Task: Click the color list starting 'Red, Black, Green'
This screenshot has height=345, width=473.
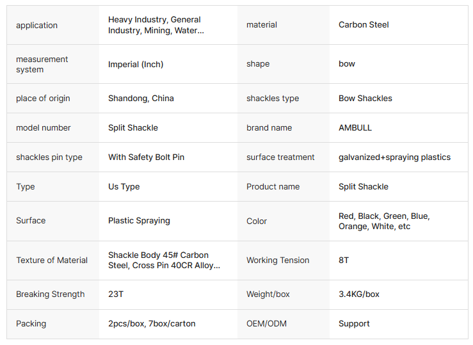Action: pos(384,221)
